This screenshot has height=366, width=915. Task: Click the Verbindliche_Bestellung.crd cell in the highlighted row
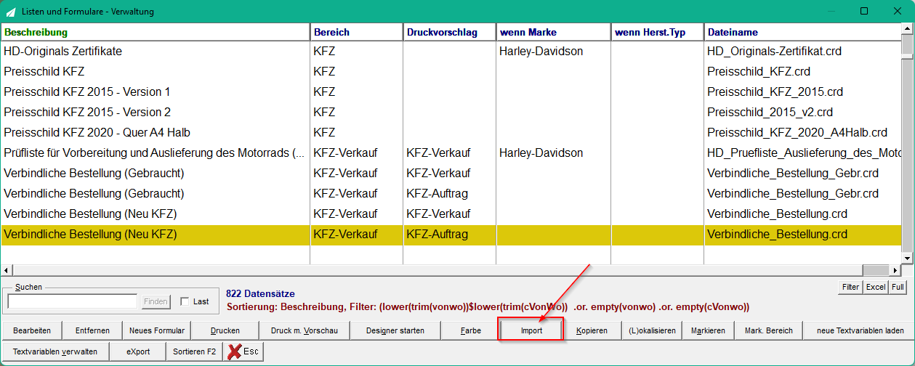[x=802, y=235]
